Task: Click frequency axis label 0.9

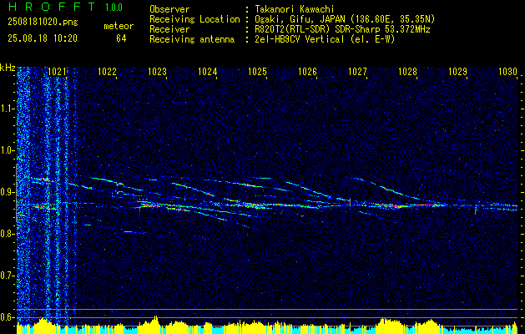Action: point(8,192)
